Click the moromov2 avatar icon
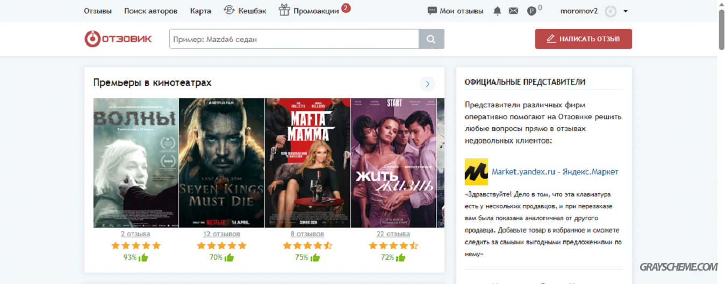726x284 pixels. coord(610,11)
